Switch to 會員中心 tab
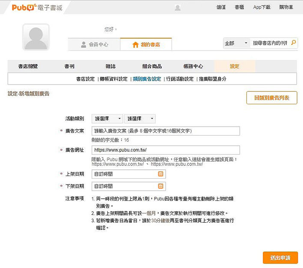This screenshot has height=268, width=303. coord(94,44)
